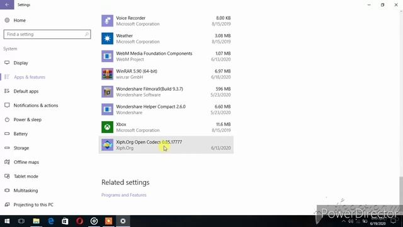Click the Power & sleep icon
The height and width of the screenshot is (227, 403).
click(x=7, y=119)
